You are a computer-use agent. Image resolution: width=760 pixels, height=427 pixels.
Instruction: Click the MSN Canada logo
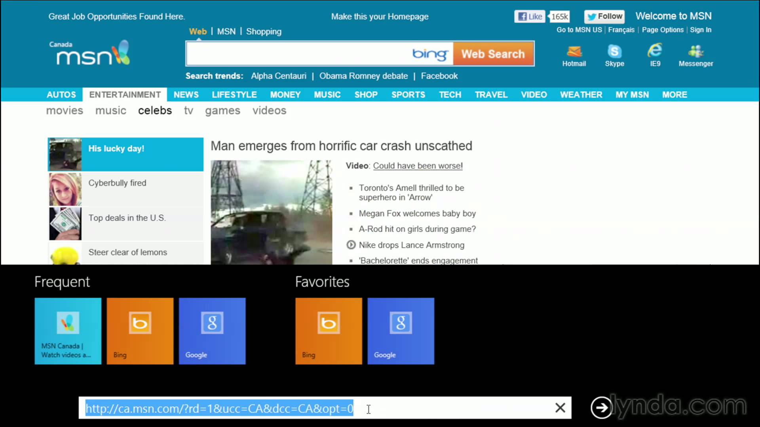click(89, 53)
